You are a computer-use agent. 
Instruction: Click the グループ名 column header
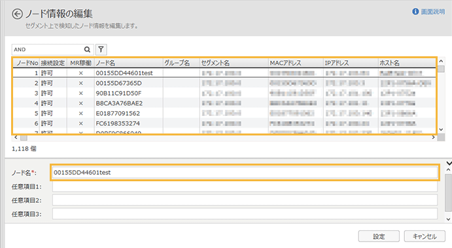coord(181,63)
